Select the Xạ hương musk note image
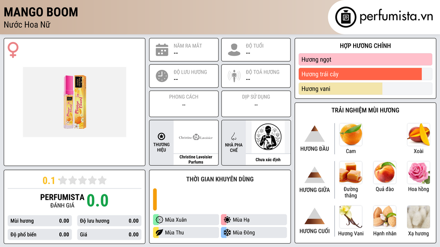The height and width of the screenshot is (247, 440). (419, 217)
